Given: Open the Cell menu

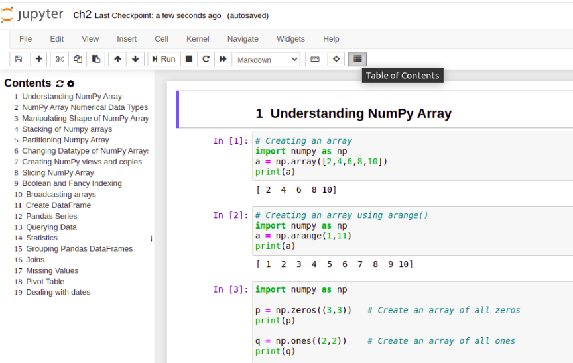Looking at the screenshot, I should [162, 39].
